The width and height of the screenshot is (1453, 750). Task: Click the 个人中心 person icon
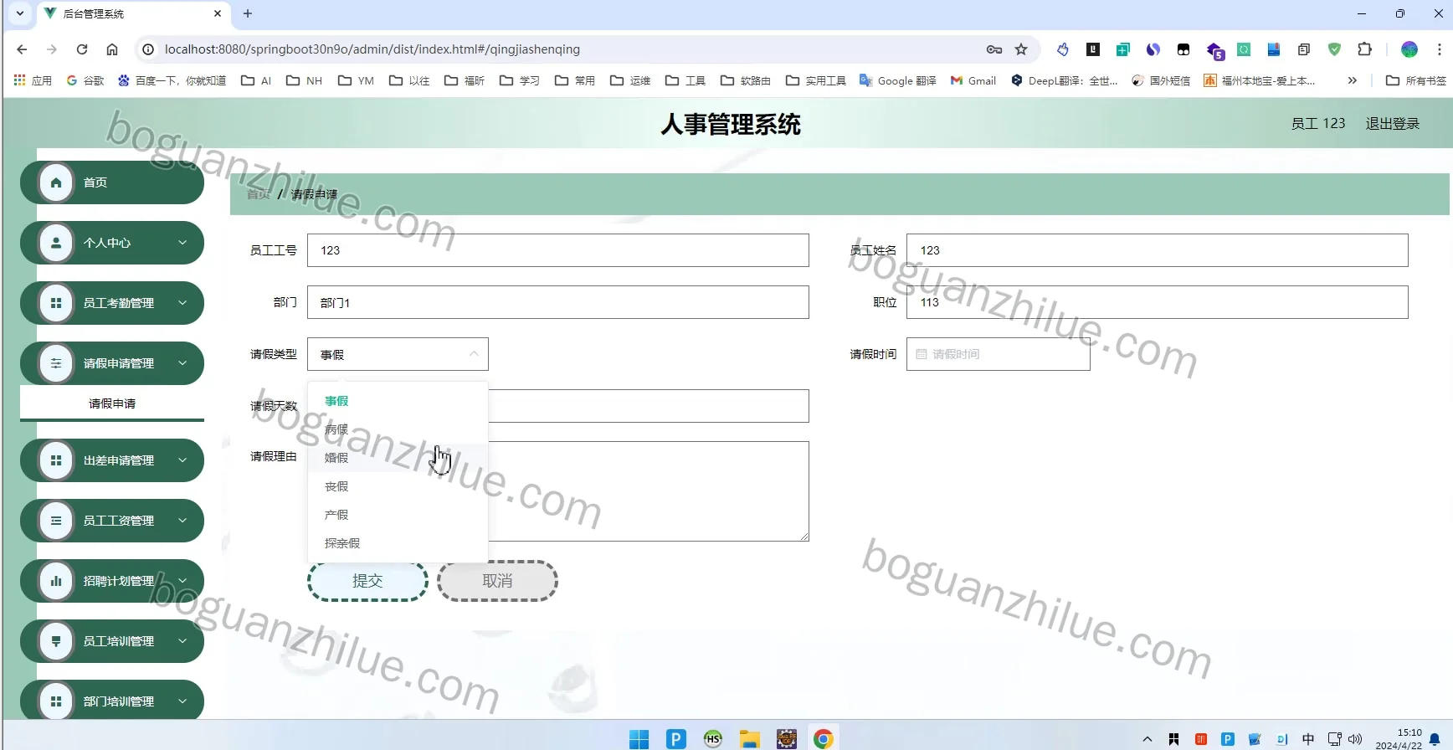click(56, 243)
